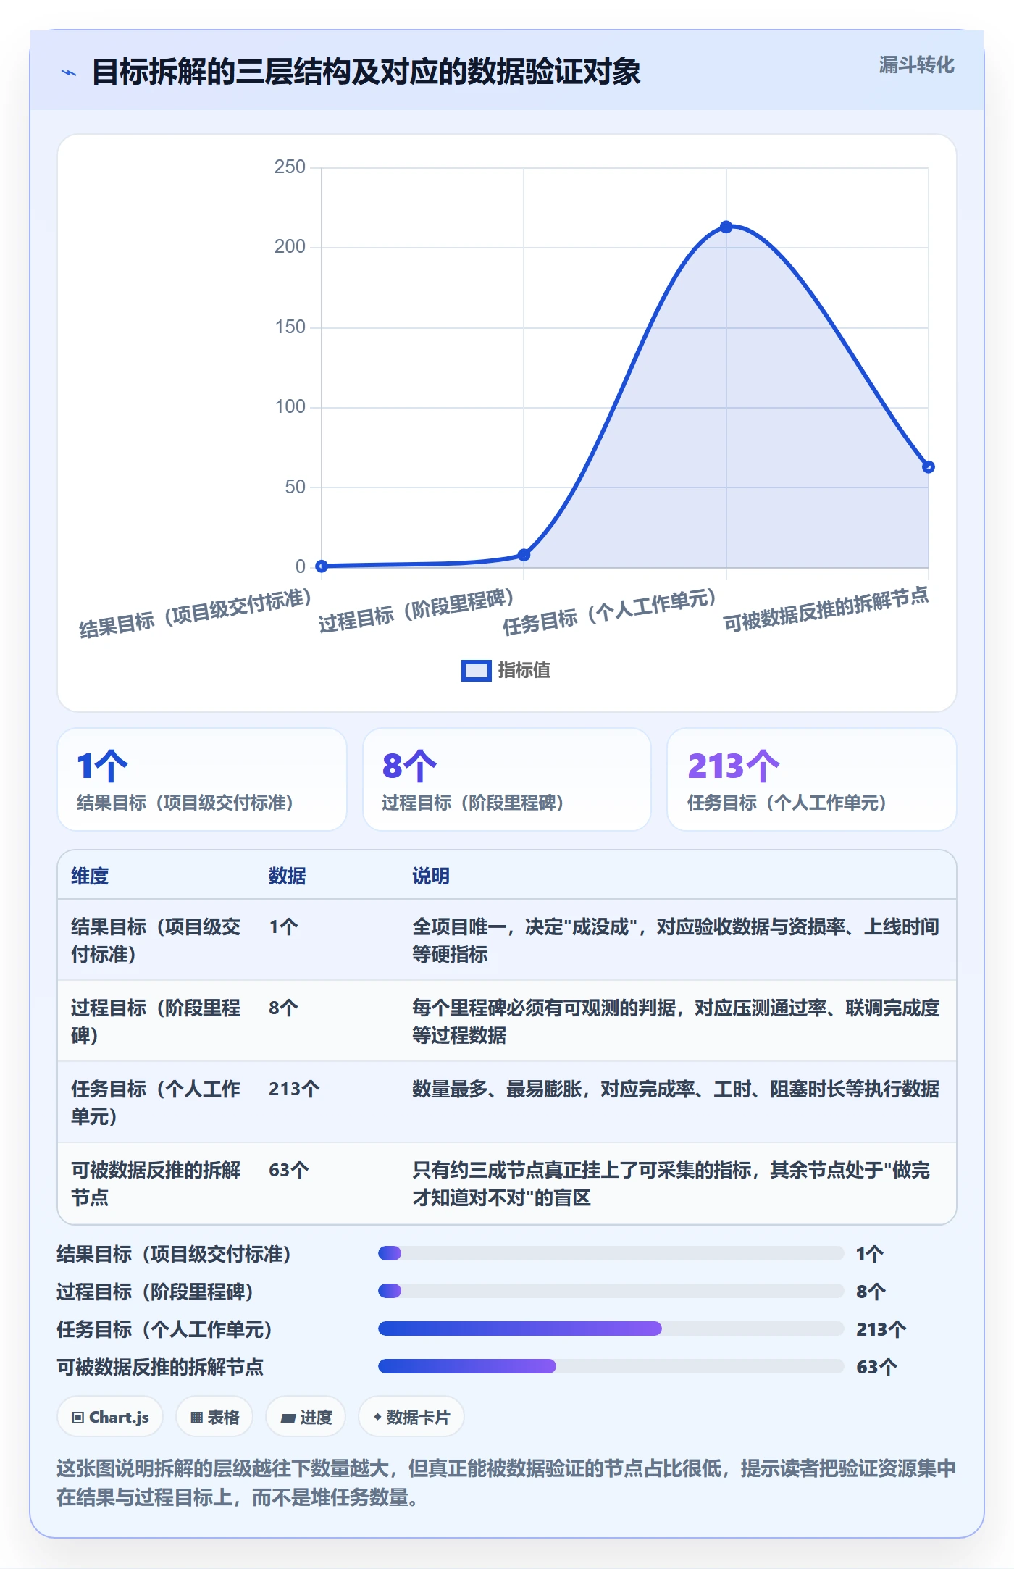Click the 每个里程碑必须有可观测的判据 description cell
This screenshot has width=1014, height=1569.
(676, 1021)
